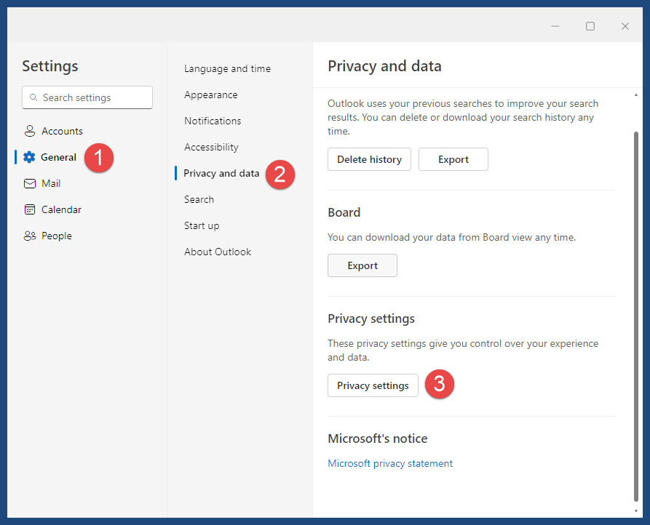
Task: Open About Outlook page
Action: [218, 252]
